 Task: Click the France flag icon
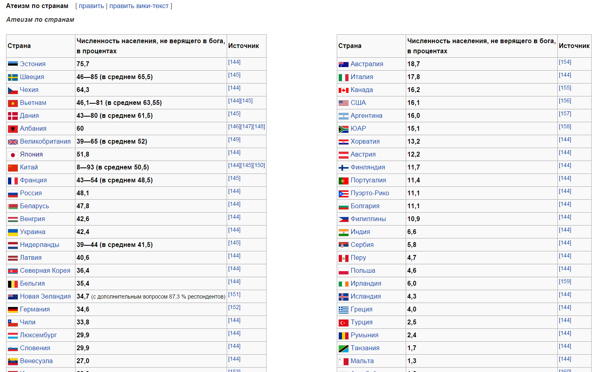(13, 180)
